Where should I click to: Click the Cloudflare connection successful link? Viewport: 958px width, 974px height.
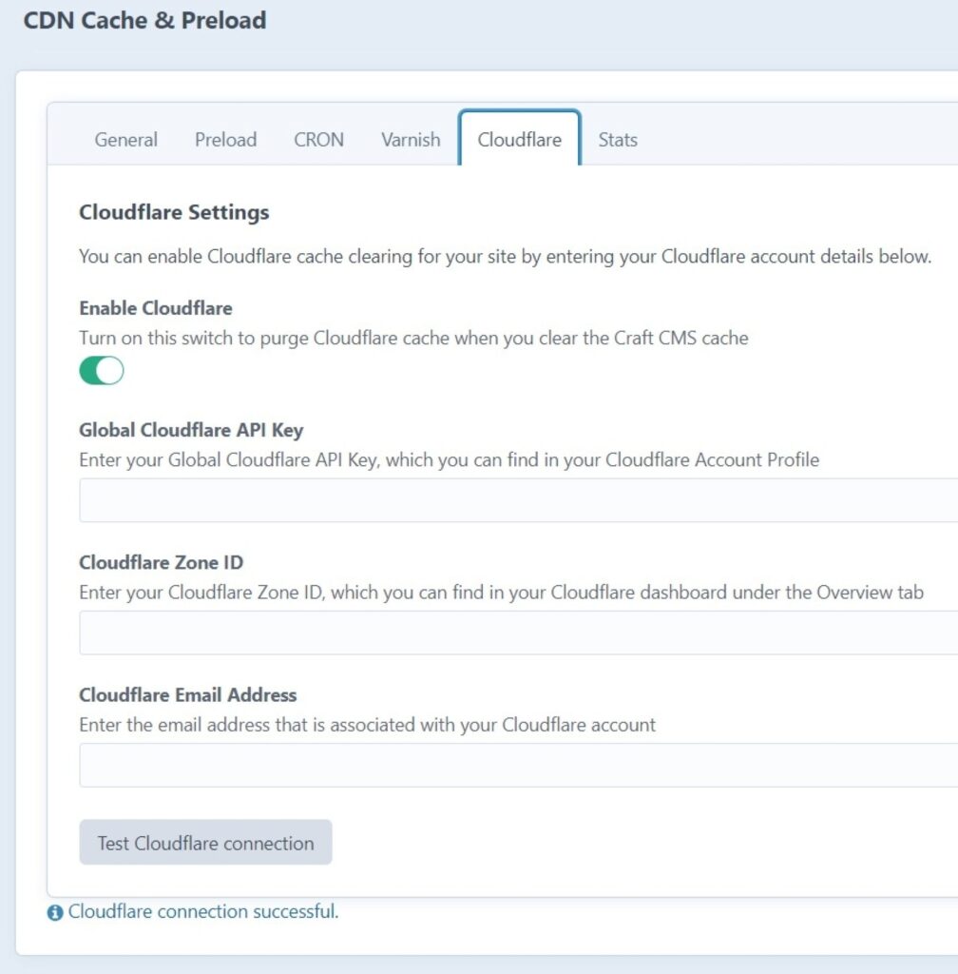[202, 911]
